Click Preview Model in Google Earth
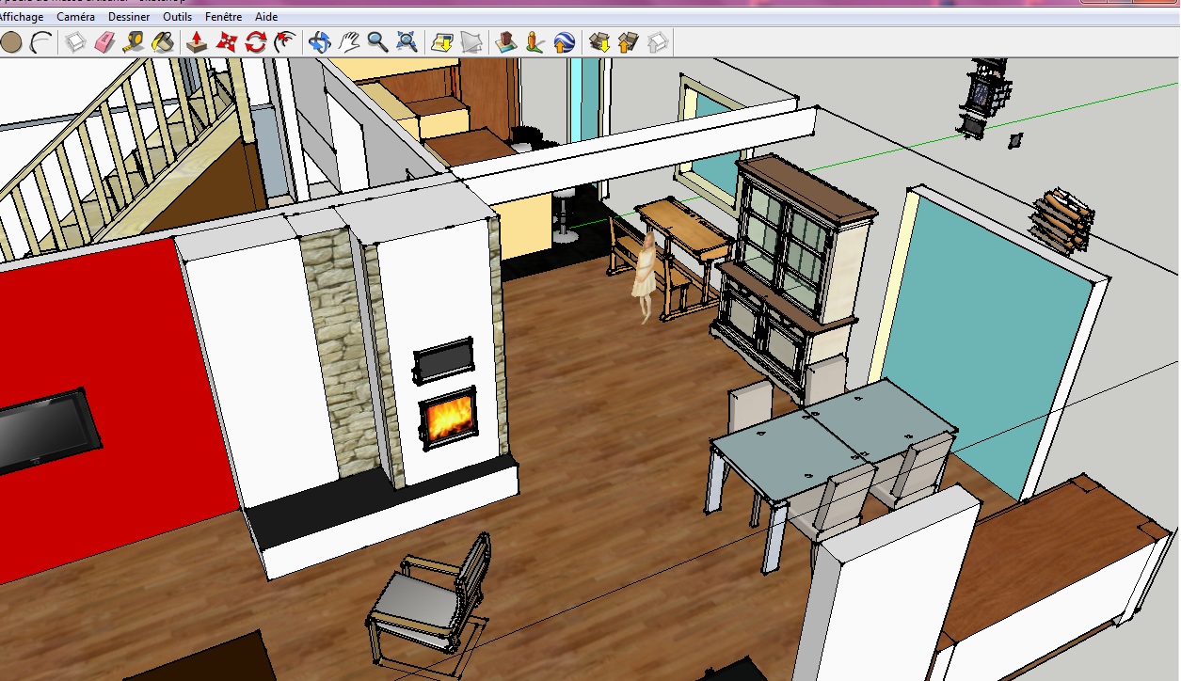Screen dimensions: 1181x681 564,42
